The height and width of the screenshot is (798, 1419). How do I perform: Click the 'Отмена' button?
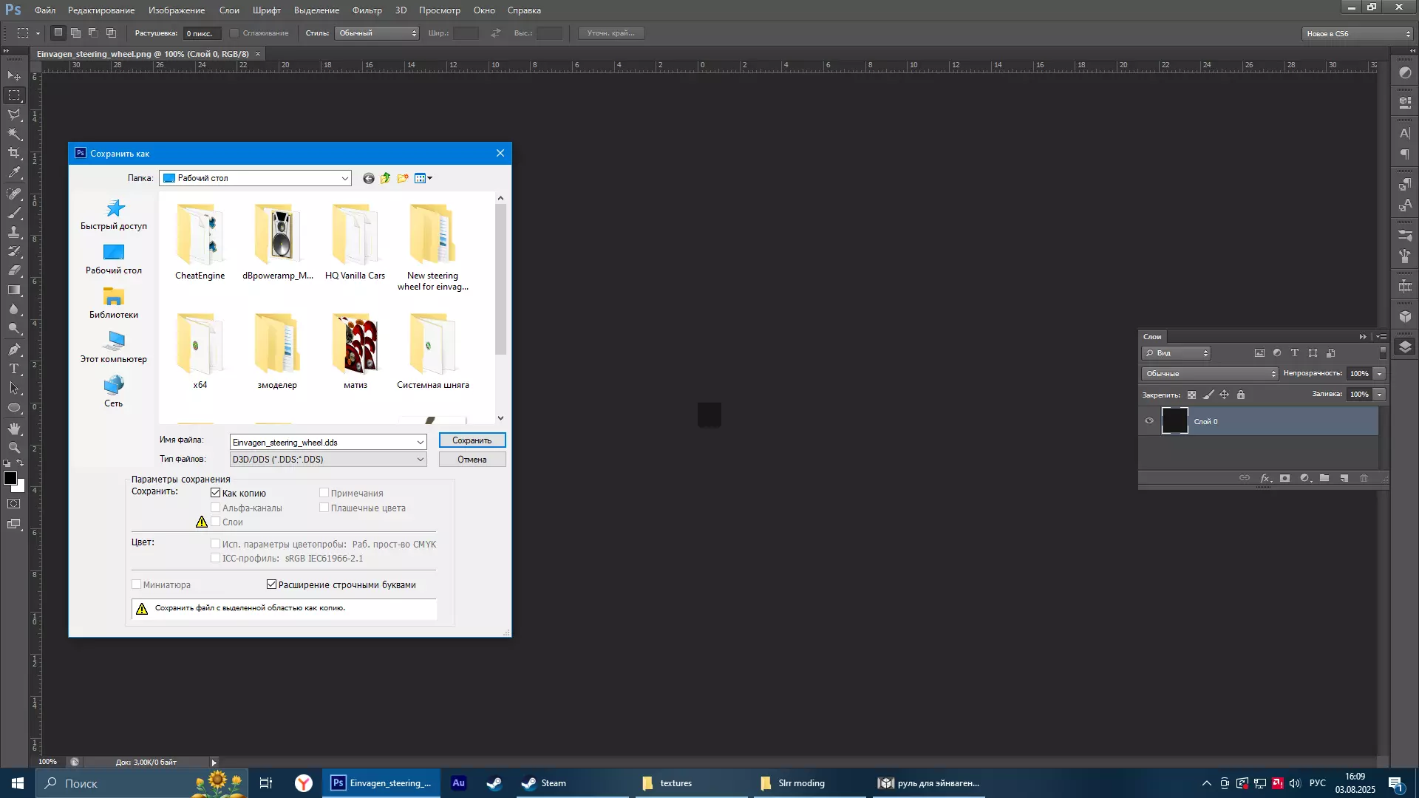[472, 460]
